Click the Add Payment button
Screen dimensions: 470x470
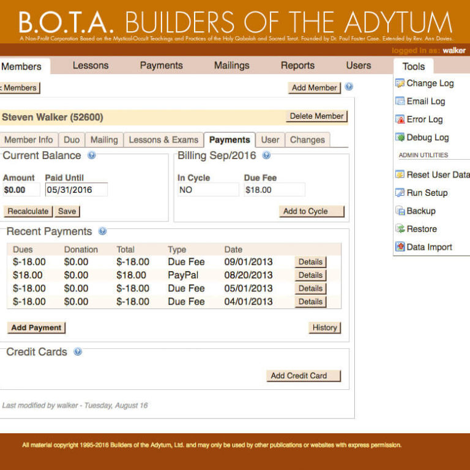36,327
